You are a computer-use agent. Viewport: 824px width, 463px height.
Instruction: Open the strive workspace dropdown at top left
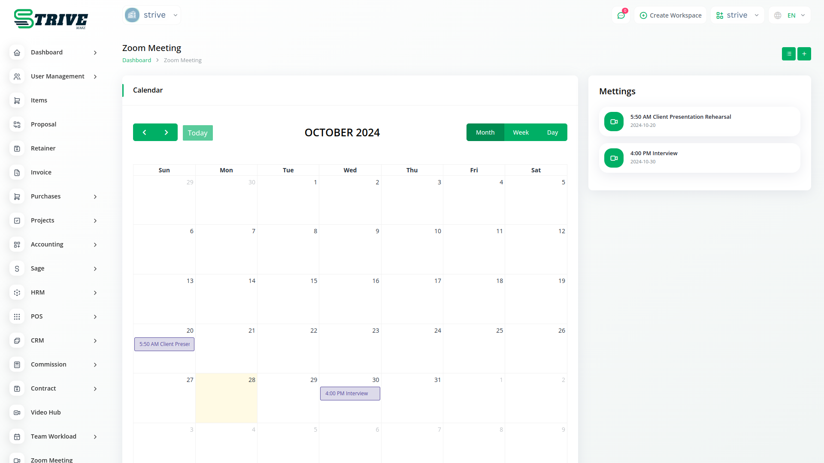(x=151, y=15)
